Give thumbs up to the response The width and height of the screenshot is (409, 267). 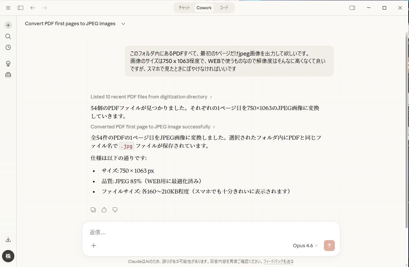pos(104,210)
